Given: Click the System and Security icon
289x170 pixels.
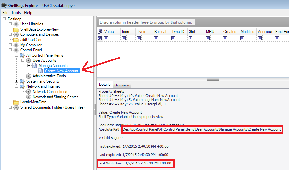Looking at the screenshot, I should coord(22,81).
